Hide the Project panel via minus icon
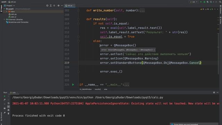 [x=62, y=6]
